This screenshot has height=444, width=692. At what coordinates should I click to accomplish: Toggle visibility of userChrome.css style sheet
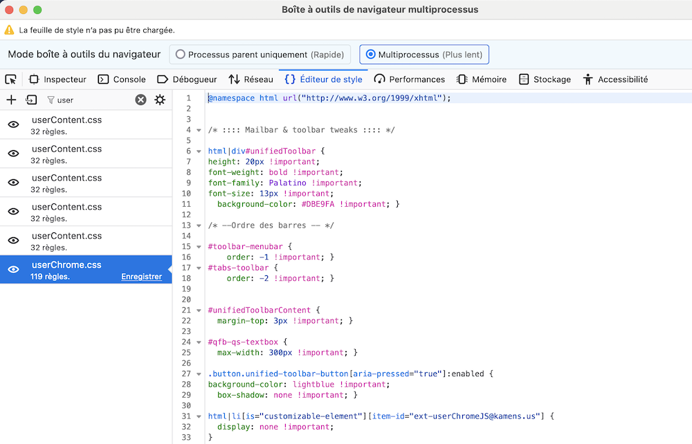click(x=13, y=270)
